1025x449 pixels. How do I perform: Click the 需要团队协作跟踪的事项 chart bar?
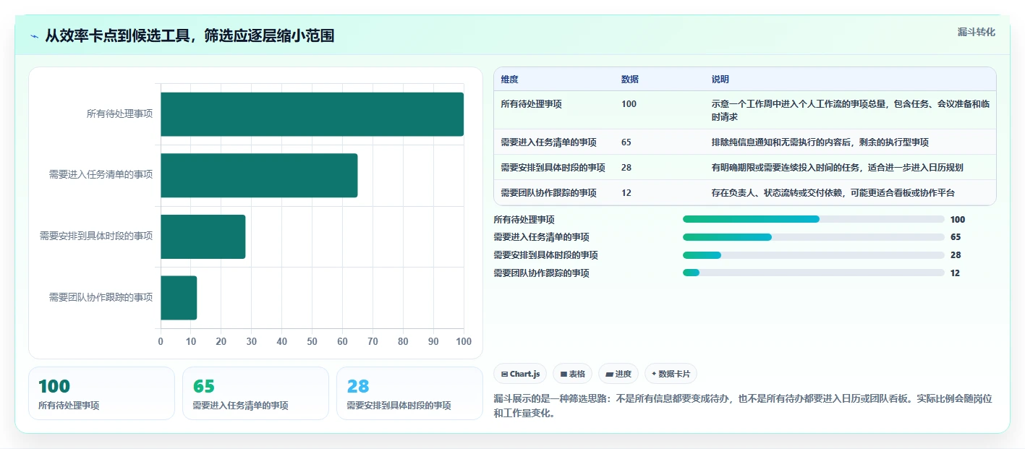click(179, 297)
